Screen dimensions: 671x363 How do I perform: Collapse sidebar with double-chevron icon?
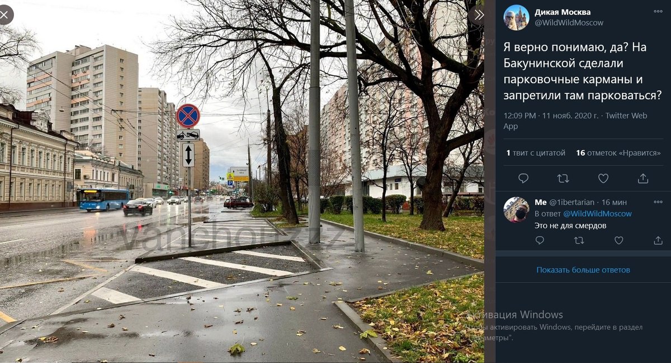(478, 15)
